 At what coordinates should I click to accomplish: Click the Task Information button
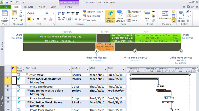[x=165, y=15]
